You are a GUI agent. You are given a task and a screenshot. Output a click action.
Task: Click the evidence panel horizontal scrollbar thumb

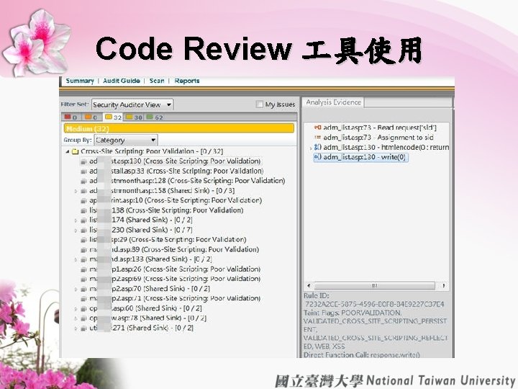375,285
